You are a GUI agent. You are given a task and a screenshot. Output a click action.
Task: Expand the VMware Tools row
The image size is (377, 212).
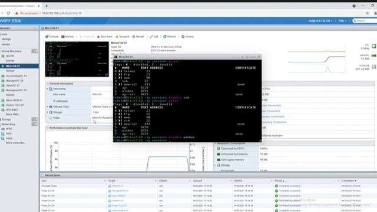click(47, 107)
